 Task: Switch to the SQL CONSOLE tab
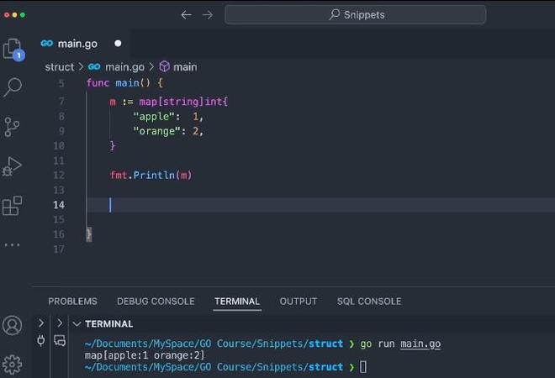369,302
